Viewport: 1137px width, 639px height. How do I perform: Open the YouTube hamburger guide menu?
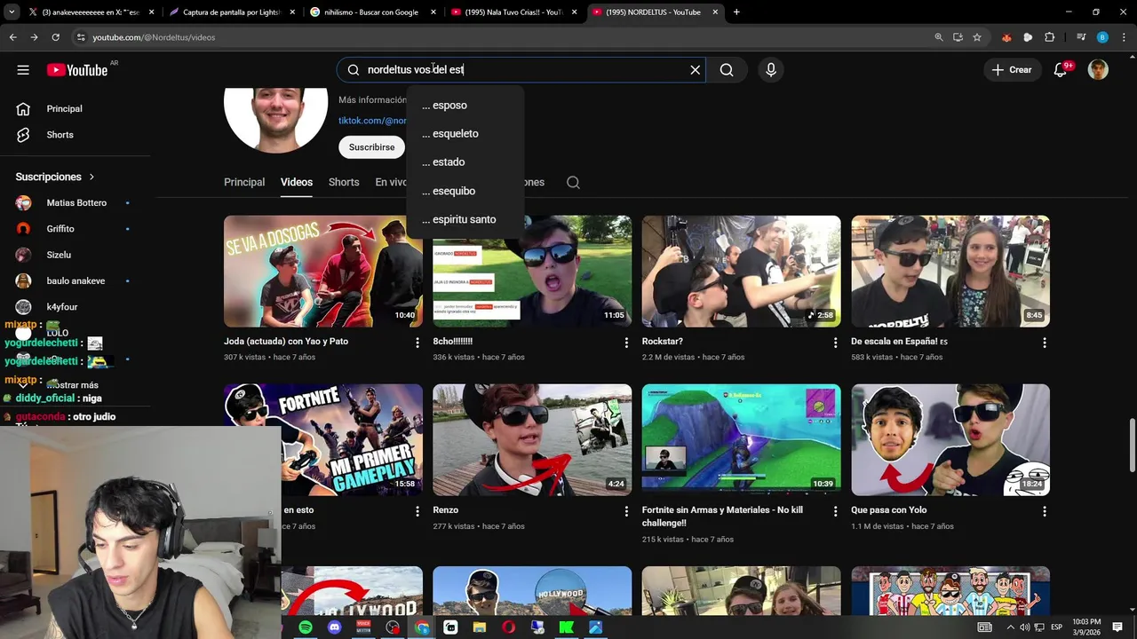23,70
